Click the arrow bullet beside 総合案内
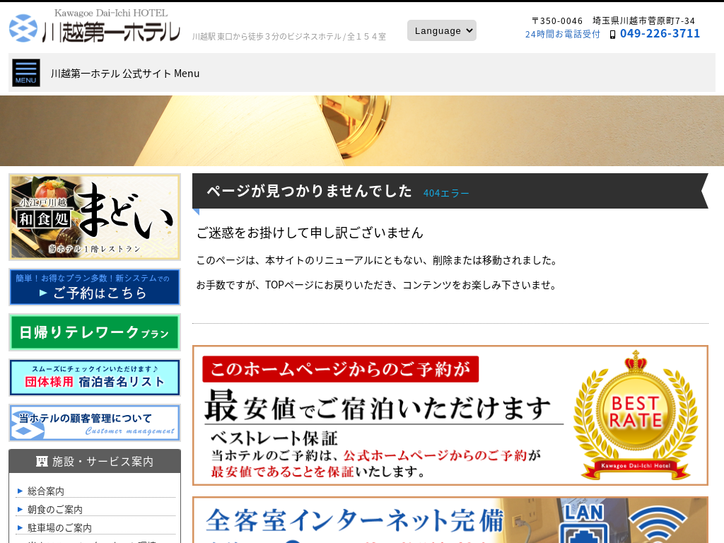724x543 pixels. pyautogui.click(x=20, y=491)
